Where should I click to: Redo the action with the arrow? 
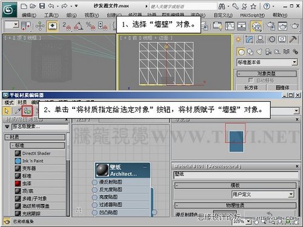point(64,6)
